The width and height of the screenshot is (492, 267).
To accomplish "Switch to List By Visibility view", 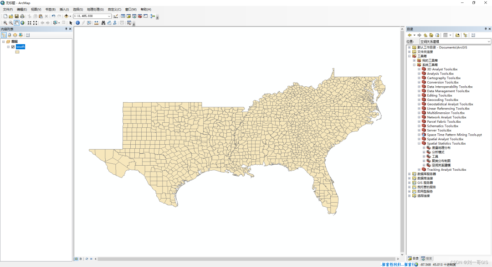I will [15, 35].
